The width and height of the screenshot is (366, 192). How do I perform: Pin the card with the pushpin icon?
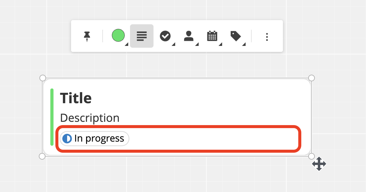[x=87, y=37]
